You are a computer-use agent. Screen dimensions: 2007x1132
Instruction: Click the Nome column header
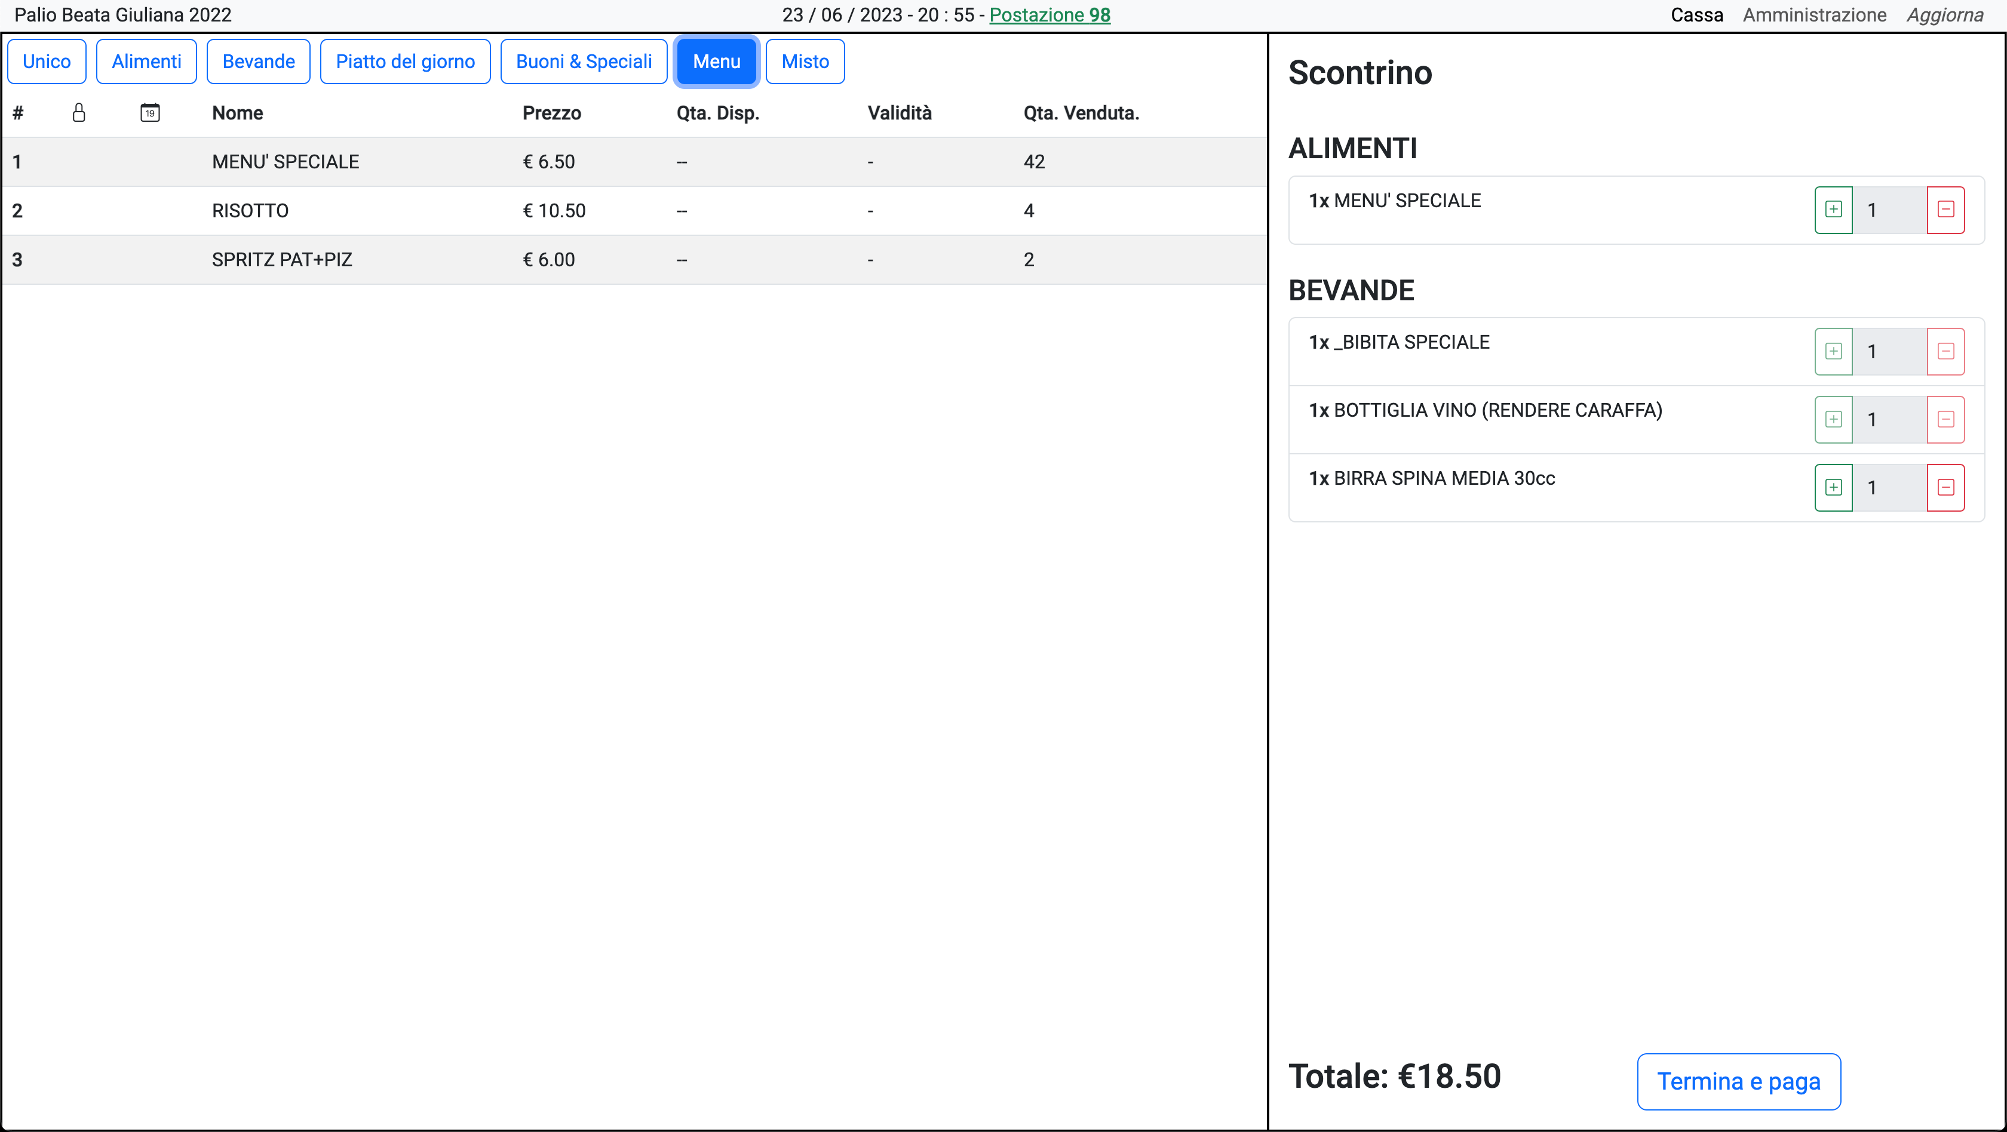coord(238,113)
